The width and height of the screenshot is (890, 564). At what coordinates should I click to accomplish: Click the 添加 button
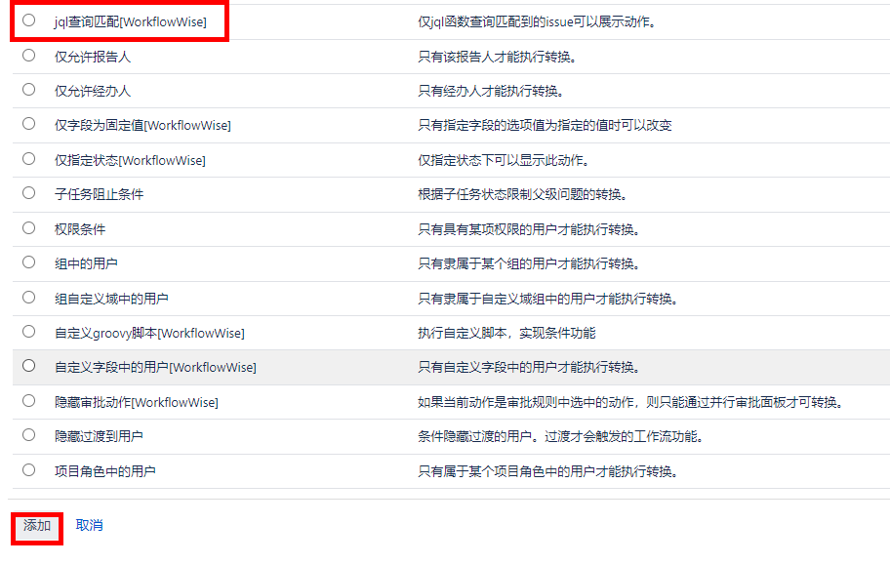tap(37, 526)
